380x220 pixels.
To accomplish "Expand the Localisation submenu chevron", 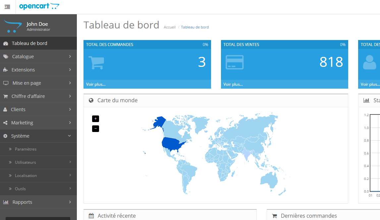I will coord(70,175).
